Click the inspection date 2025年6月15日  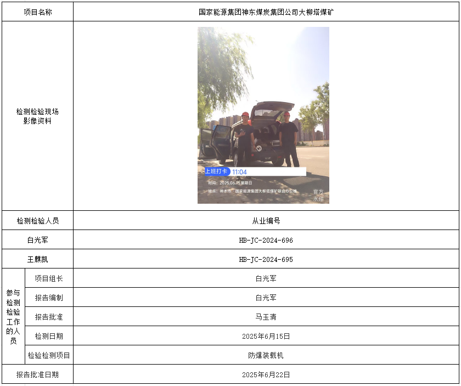(x=266, y=336)
